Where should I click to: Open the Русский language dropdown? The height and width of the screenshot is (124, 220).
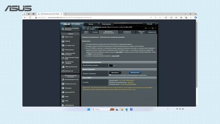(150, 24)
